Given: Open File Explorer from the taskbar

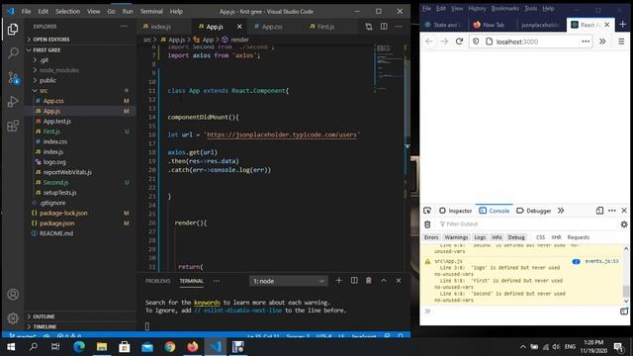Looking at the screenshot, I should click(102, 347).
